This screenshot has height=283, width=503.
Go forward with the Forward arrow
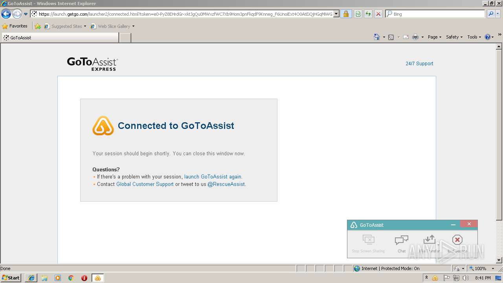[x=17, y=14]
